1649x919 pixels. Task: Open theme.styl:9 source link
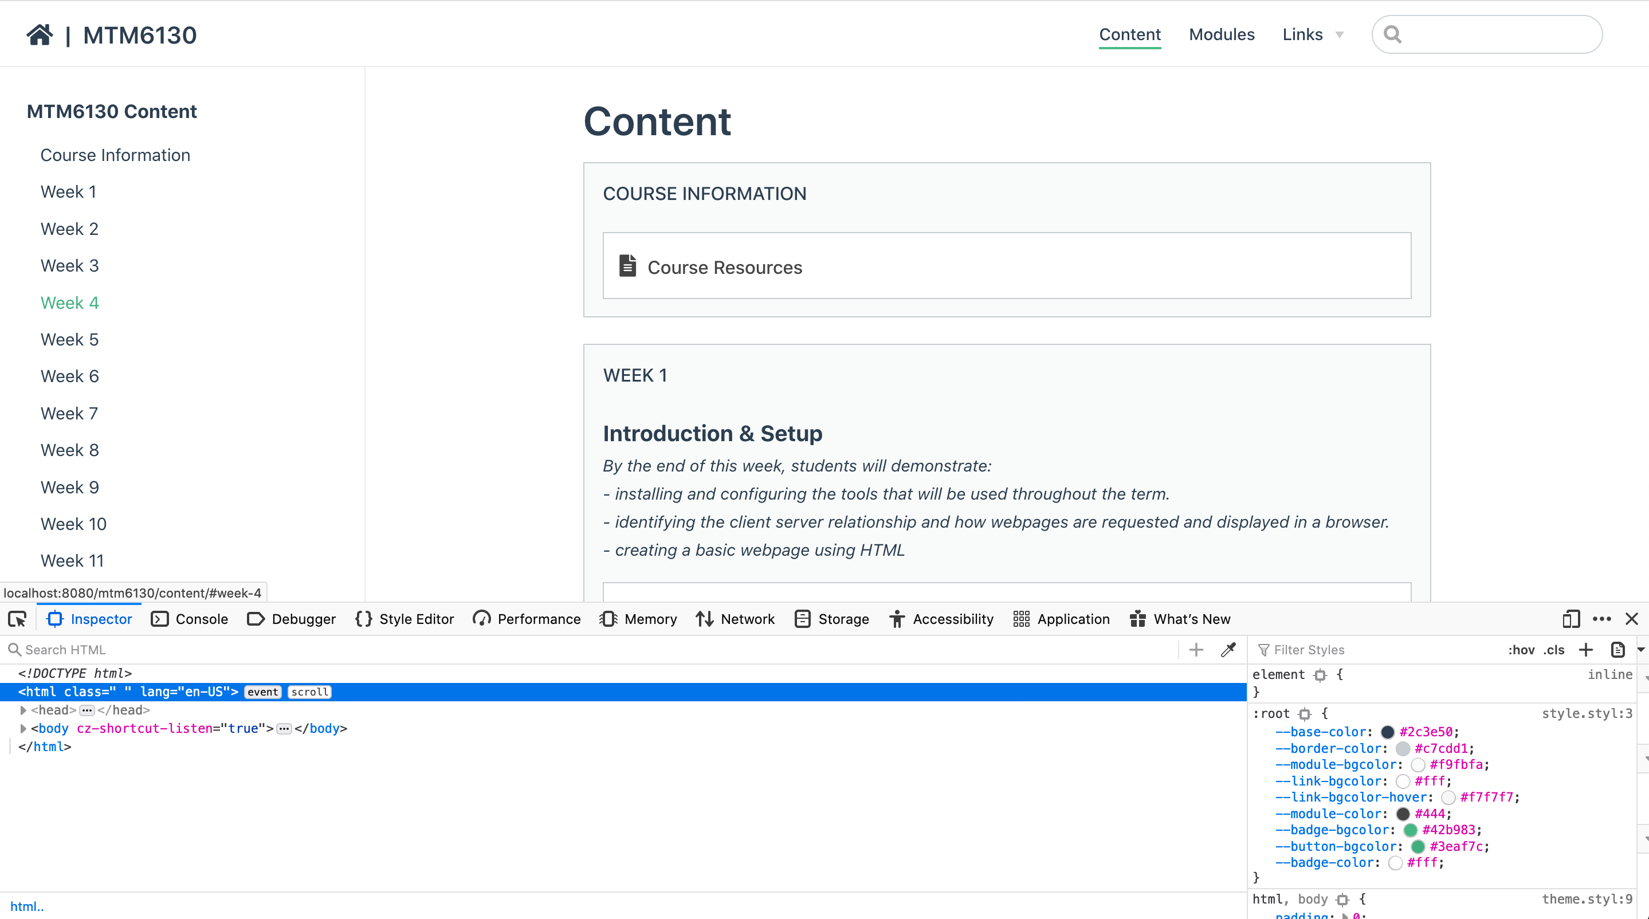pos(1587,900)
